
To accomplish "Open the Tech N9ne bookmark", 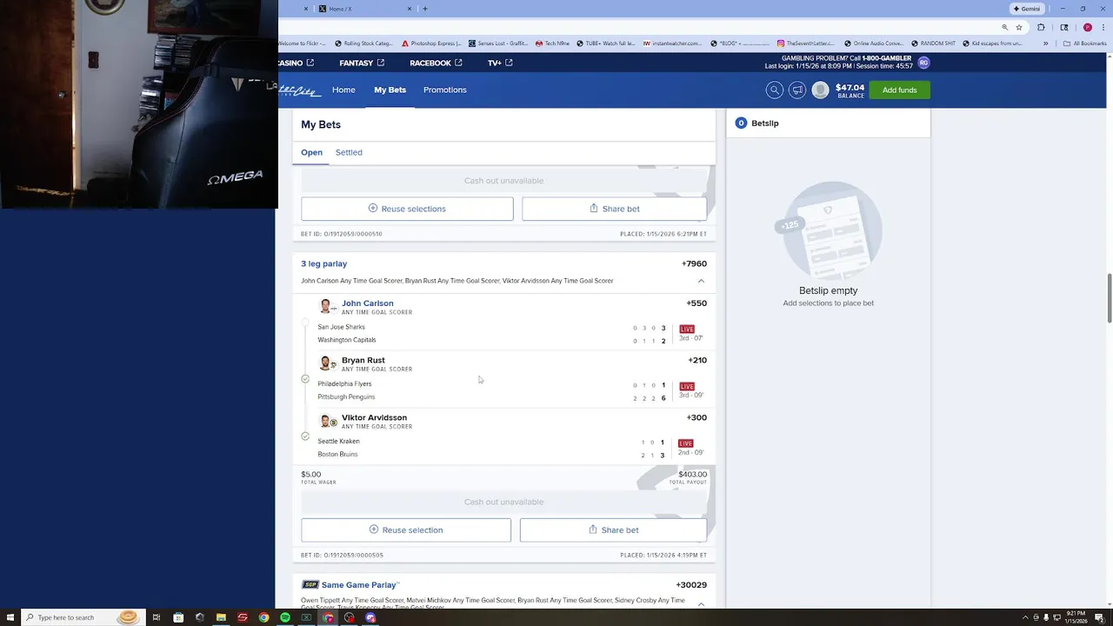I will point(550,43).
